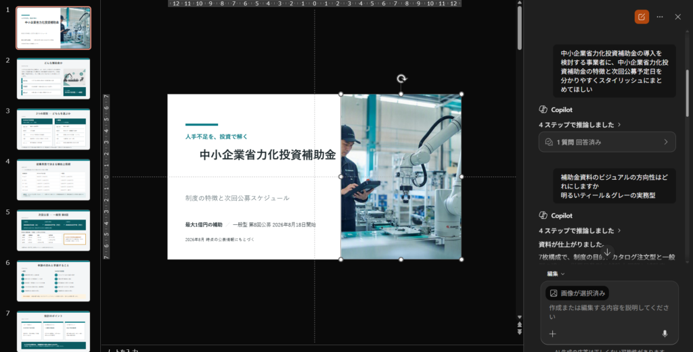Jump to latest message with down-arrow button
Image resolution: width=693 pixels, height=352 pixels.
pyautogui.click(x=607, y=252)
